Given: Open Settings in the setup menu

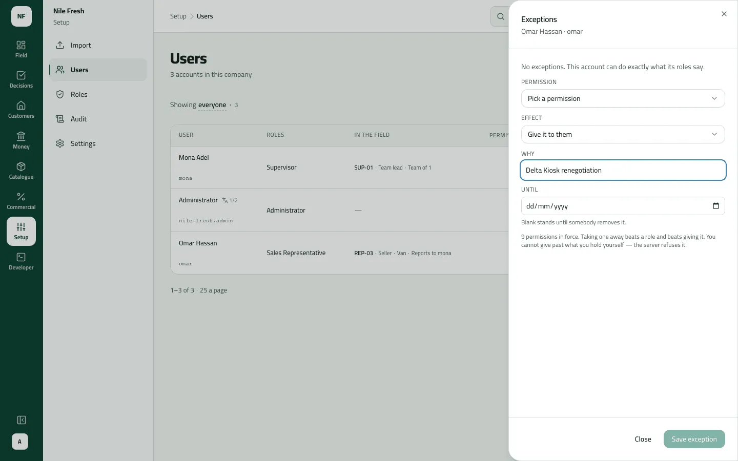Looking at the screenshot, I should (98, 143).
